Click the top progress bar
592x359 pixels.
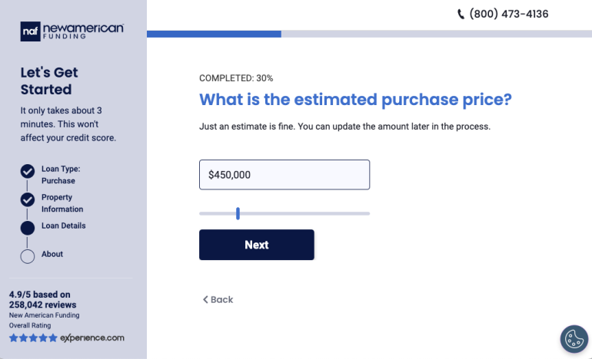pyautogui.click(x=369, y=34)
